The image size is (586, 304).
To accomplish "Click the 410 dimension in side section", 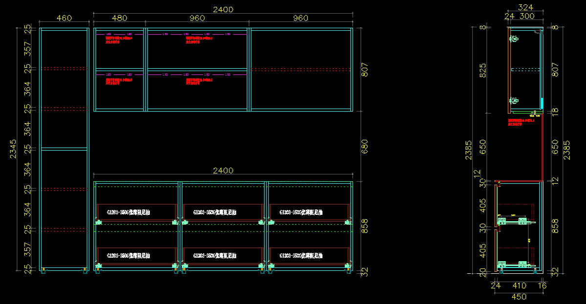I will point(519,286).
